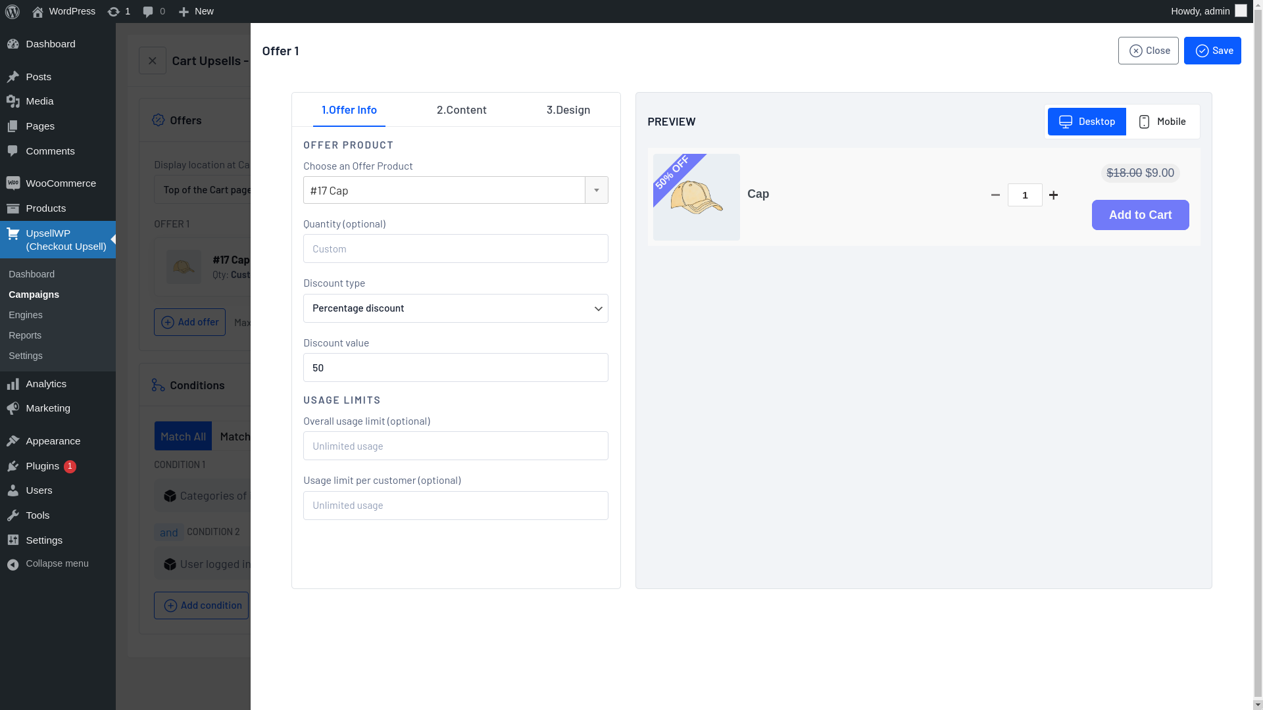Expand the Discount type dropdown
Viewport: 1263px width, 710px height.
[455, 308]
